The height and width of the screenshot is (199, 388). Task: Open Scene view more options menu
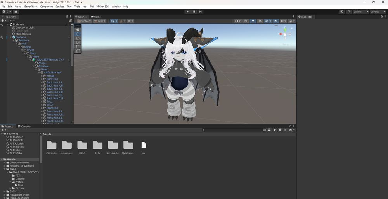pos(294,17)
